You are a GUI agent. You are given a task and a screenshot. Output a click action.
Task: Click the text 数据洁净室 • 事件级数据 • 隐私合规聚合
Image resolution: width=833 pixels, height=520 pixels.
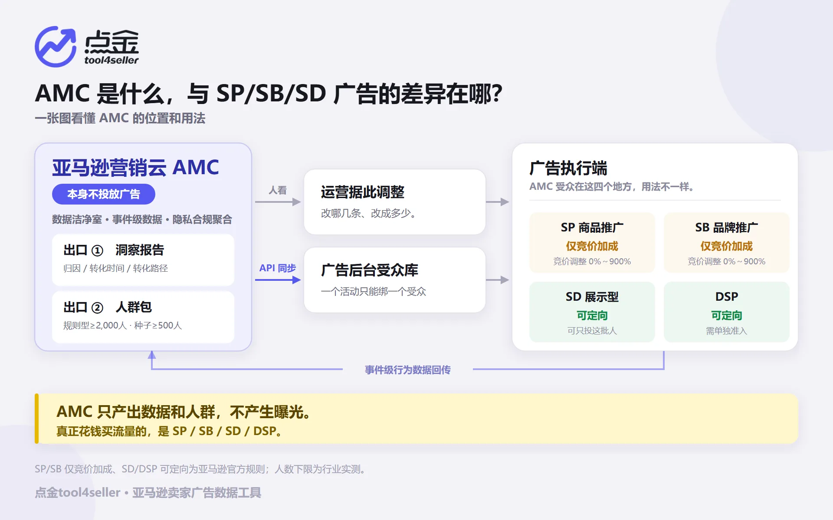[x=142, y=219]
